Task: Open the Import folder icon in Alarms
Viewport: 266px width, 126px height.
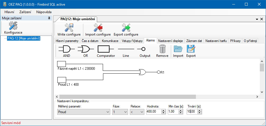Action: coord(178,50)
